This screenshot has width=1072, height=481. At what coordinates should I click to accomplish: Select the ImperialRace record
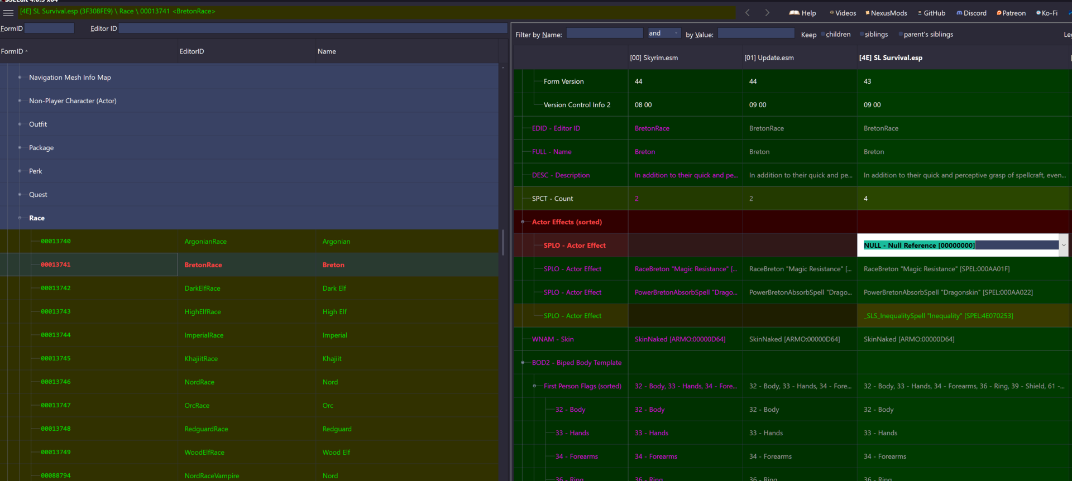(x=249, y=335)
